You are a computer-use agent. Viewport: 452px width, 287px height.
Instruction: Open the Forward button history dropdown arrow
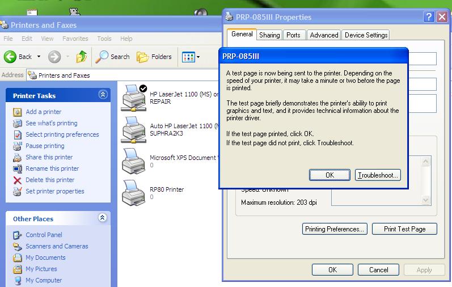coord(67,57)
